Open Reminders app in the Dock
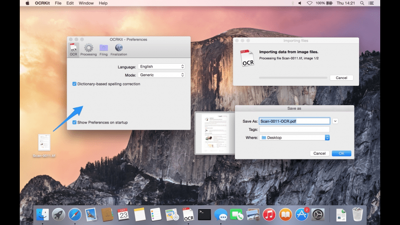This screenshot has height=225, width=400. tap(155, 214)
